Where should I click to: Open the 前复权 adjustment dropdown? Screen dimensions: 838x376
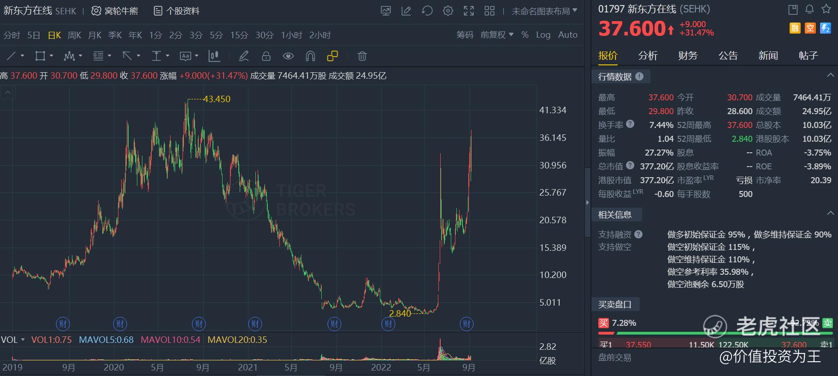[497, 35]
